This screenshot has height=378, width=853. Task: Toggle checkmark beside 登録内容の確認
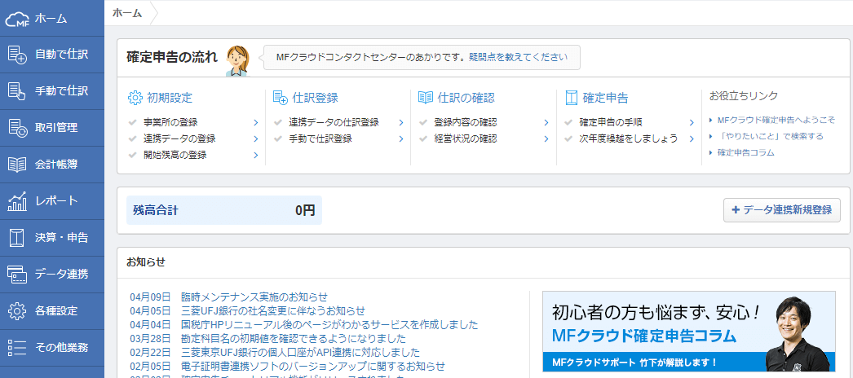tap(423, 122)
